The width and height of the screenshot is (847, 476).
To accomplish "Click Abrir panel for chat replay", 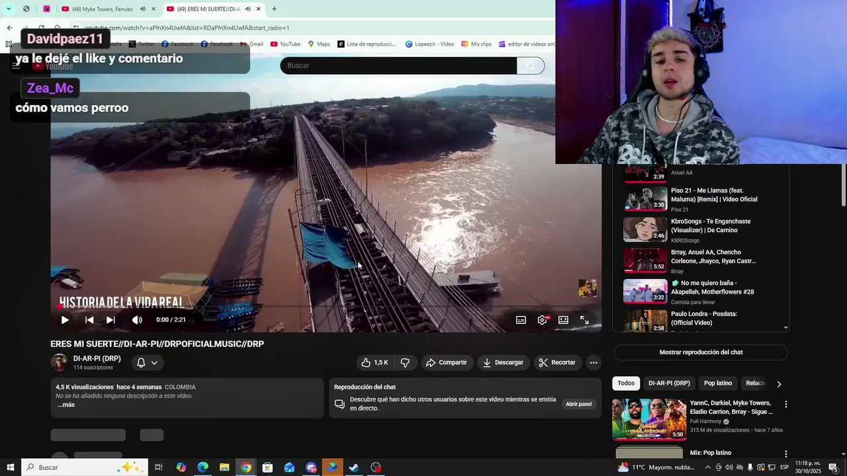I will pos(578,404).
